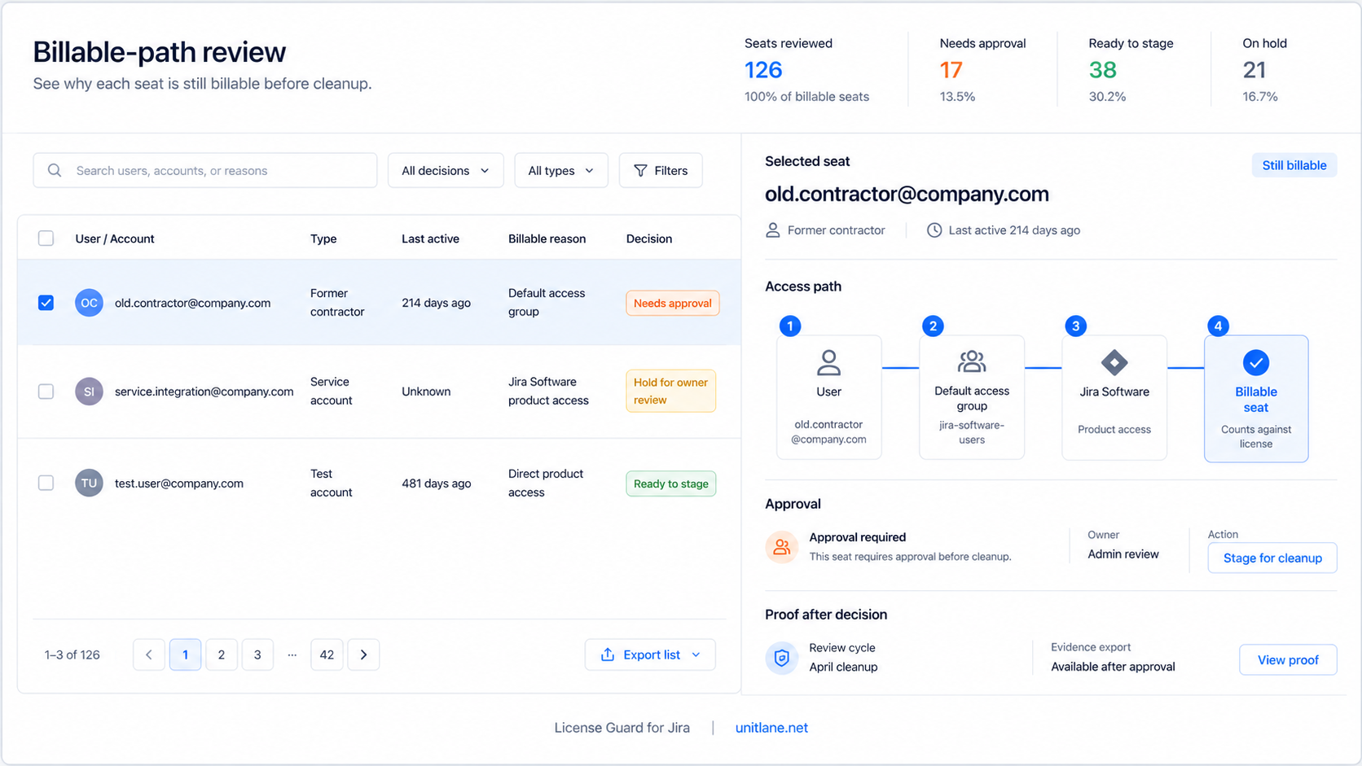This screenshot has height=766, width=1362.
Task: Click the Default access group people icon
Action: point(972,361)
